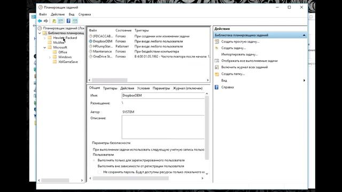Viewport: 342px width, 192px height.
Task: Switch to the Условия tab
Action: (143, 88)
